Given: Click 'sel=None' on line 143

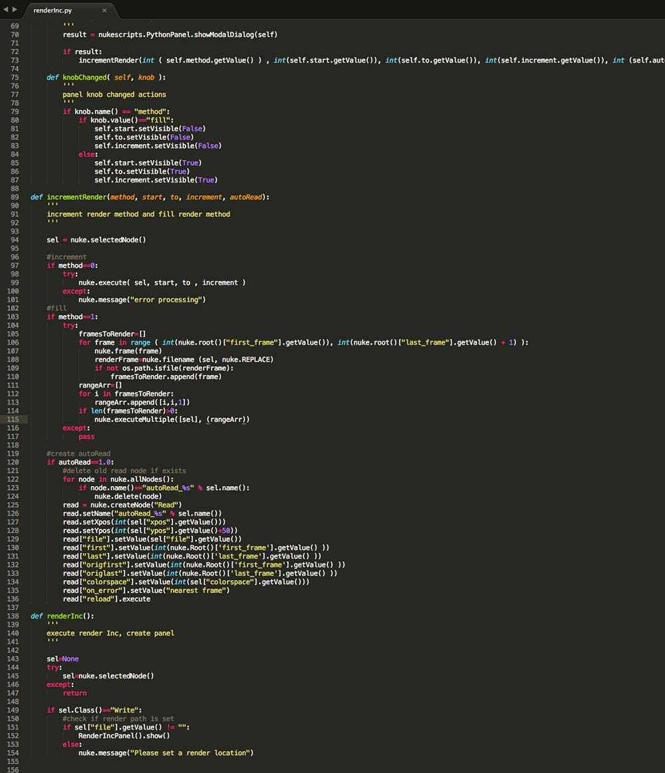Looking at the screenshot, I should click(63, 658).
